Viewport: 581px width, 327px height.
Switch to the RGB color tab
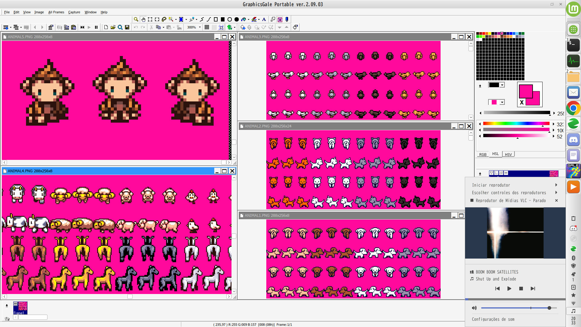[483, 154]
